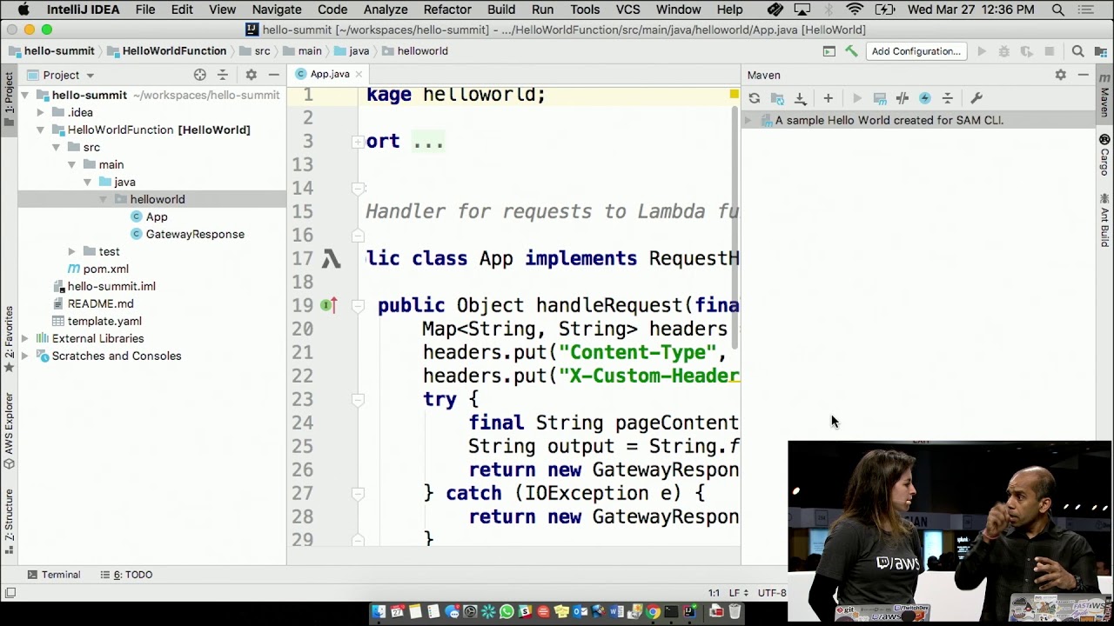Click the Add Configuration button
Image resolution: width=1114 pixels, height=626 pixels.
click(916, 51)
